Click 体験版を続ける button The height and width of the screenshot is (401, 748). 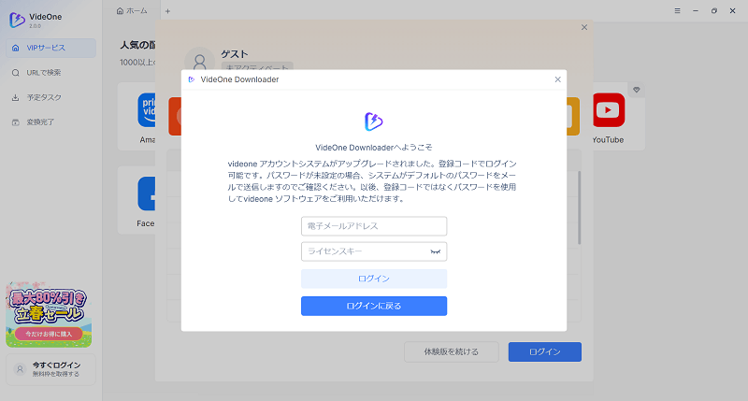click(x=452, y=351)
